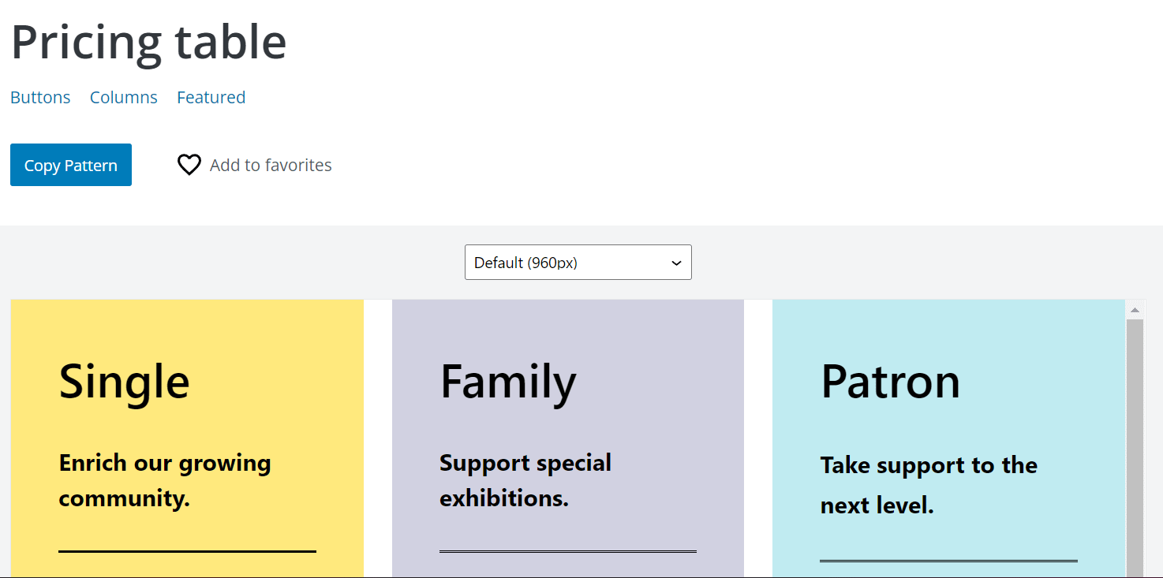
Task: Open the Featured category link
Action: [x=211, y=97]
